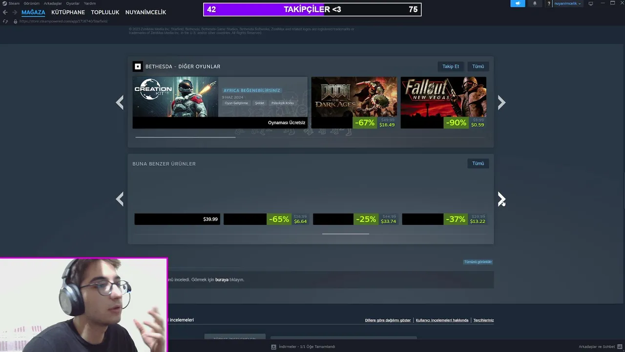Open the blue megaphone announcements button
The image size is (625, 352).
[518, 3]
